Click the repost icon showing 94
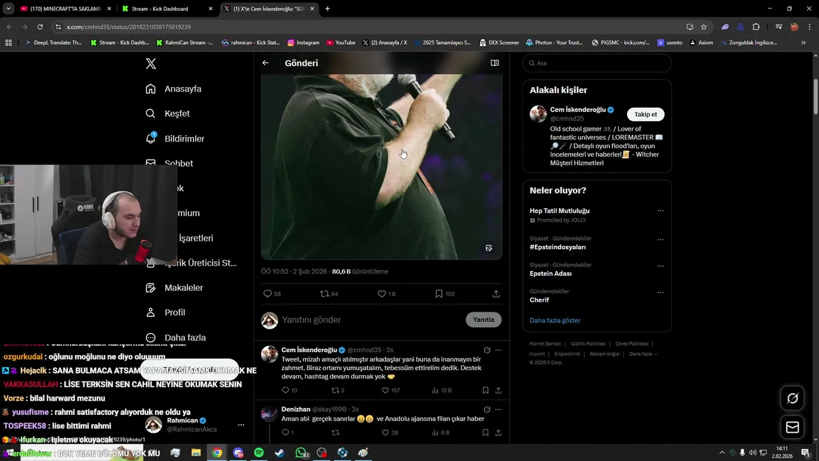819x461 pixels. (324, 294)
